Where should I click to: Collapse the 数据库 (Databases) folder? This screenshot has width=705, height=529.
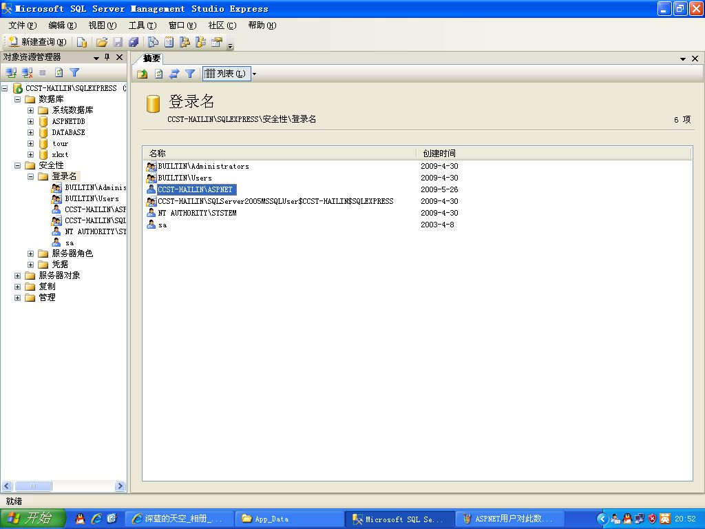coord(17,99)
